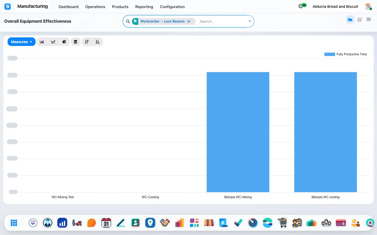Switch chart to line chart mode
The height and width of the screenshot is (235, 377).
click(x=53, y=42)
